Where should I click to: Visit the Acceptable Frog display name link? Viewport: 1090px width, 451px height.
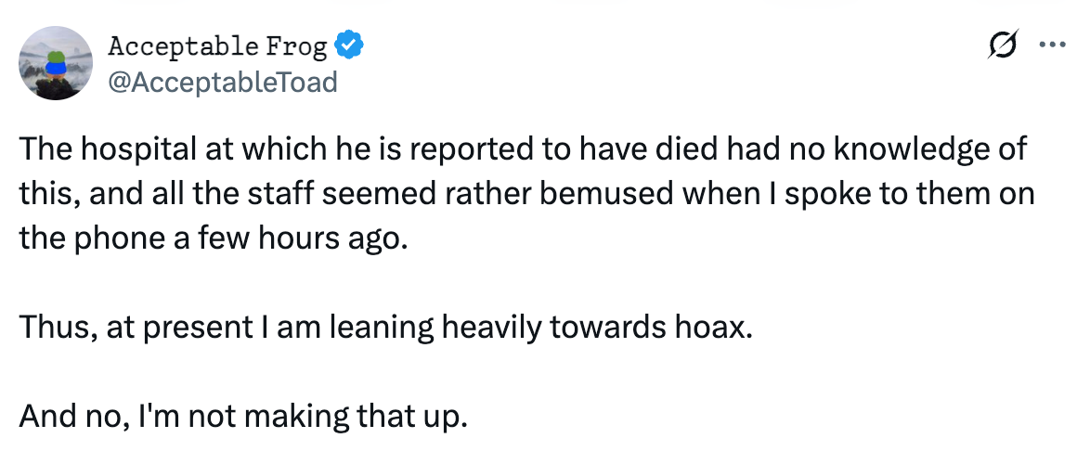coord(217,46)
